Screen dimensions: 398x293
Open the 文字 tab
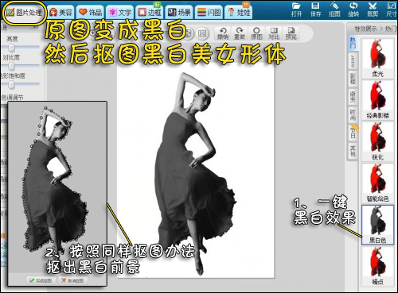point(120,12)
